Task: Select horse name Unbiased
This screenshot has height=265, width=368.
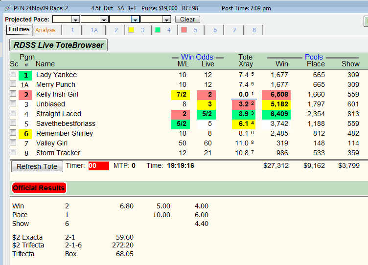Action: [50, 104]
